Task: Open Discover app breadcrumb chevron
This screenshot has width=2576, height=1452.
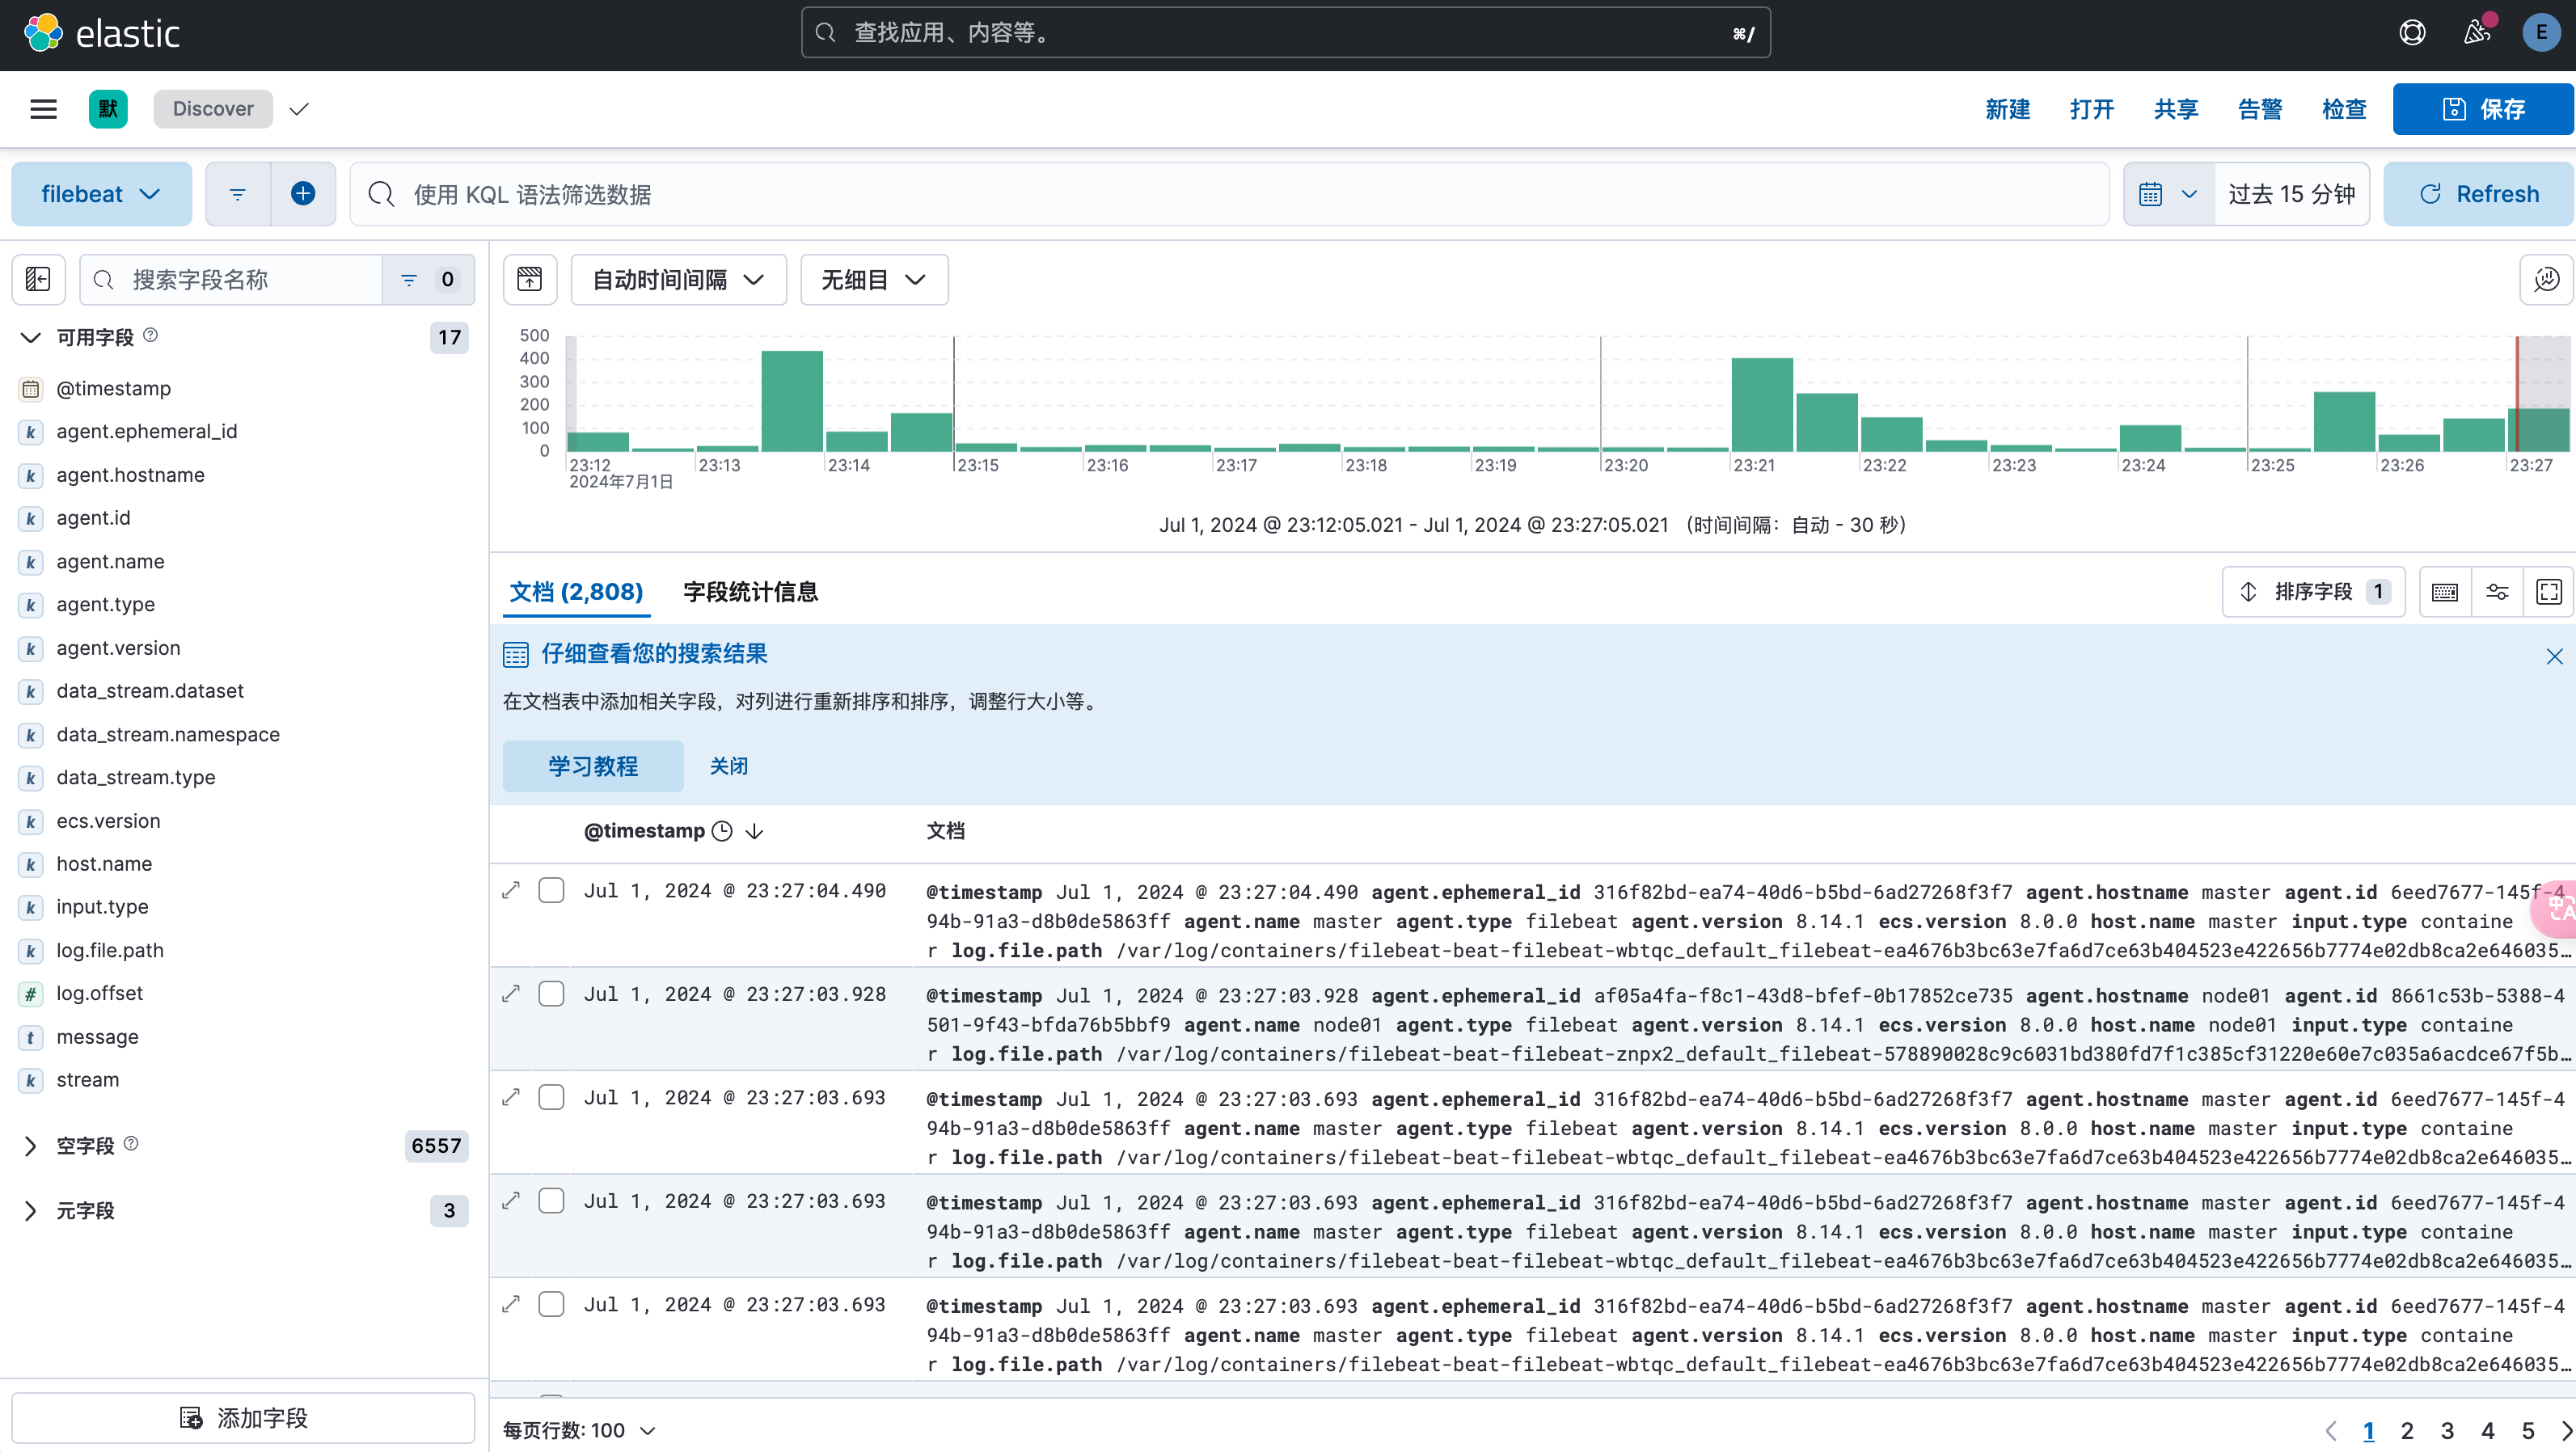Action: point(299,109)
